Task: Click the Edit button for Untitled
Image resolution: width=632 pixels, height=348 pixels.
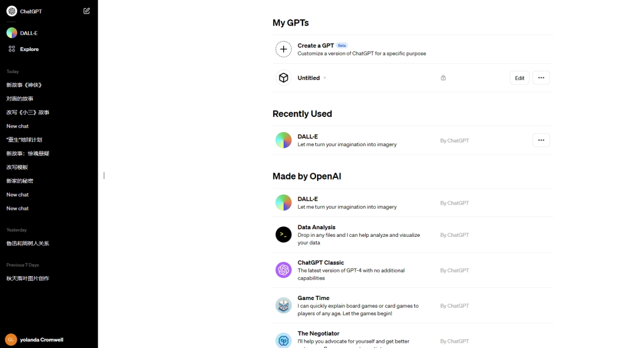Action: tap(520, 78)
